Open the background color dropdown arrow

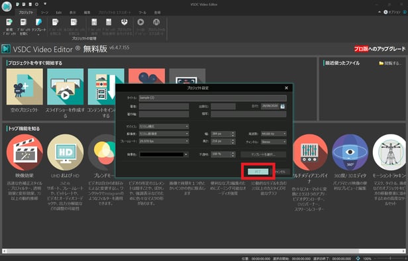(x=186, y=154)
